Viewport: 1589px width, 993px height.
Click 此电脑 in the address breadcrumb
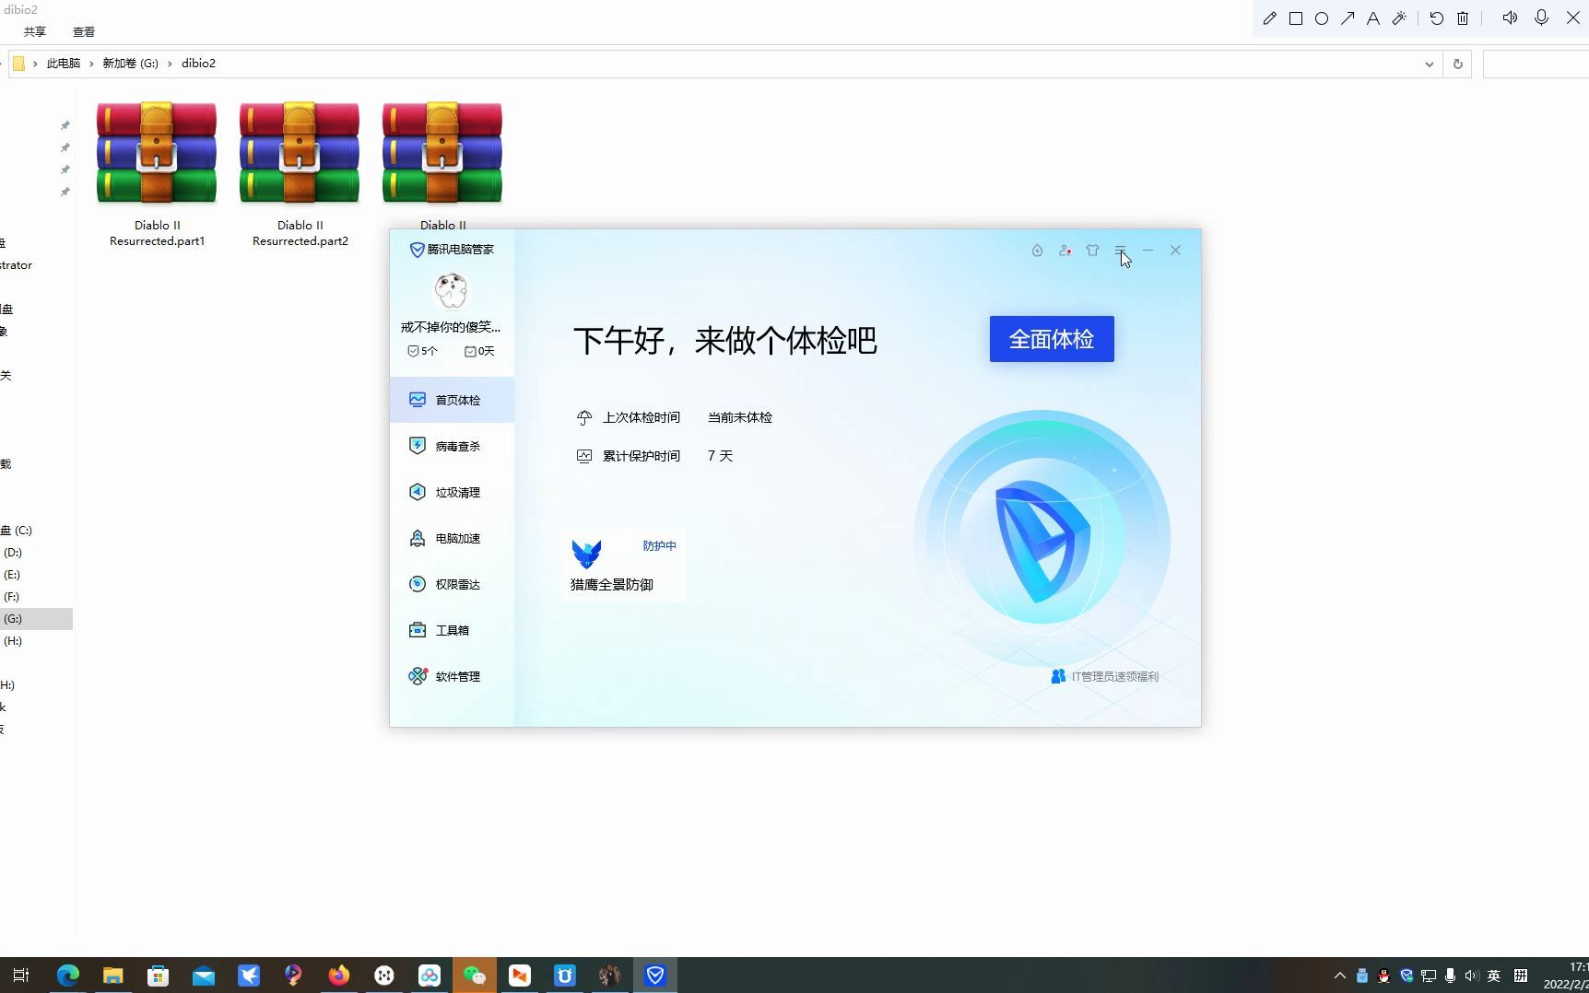[x=64, y=64]
